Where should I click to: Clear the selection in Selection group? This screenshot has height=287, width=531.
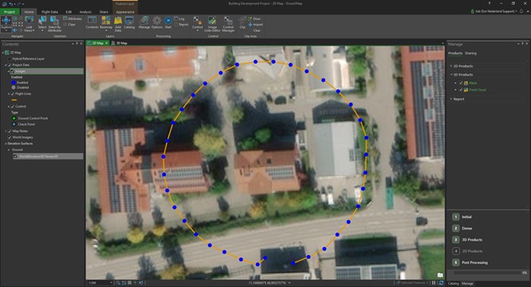point(69,25)
